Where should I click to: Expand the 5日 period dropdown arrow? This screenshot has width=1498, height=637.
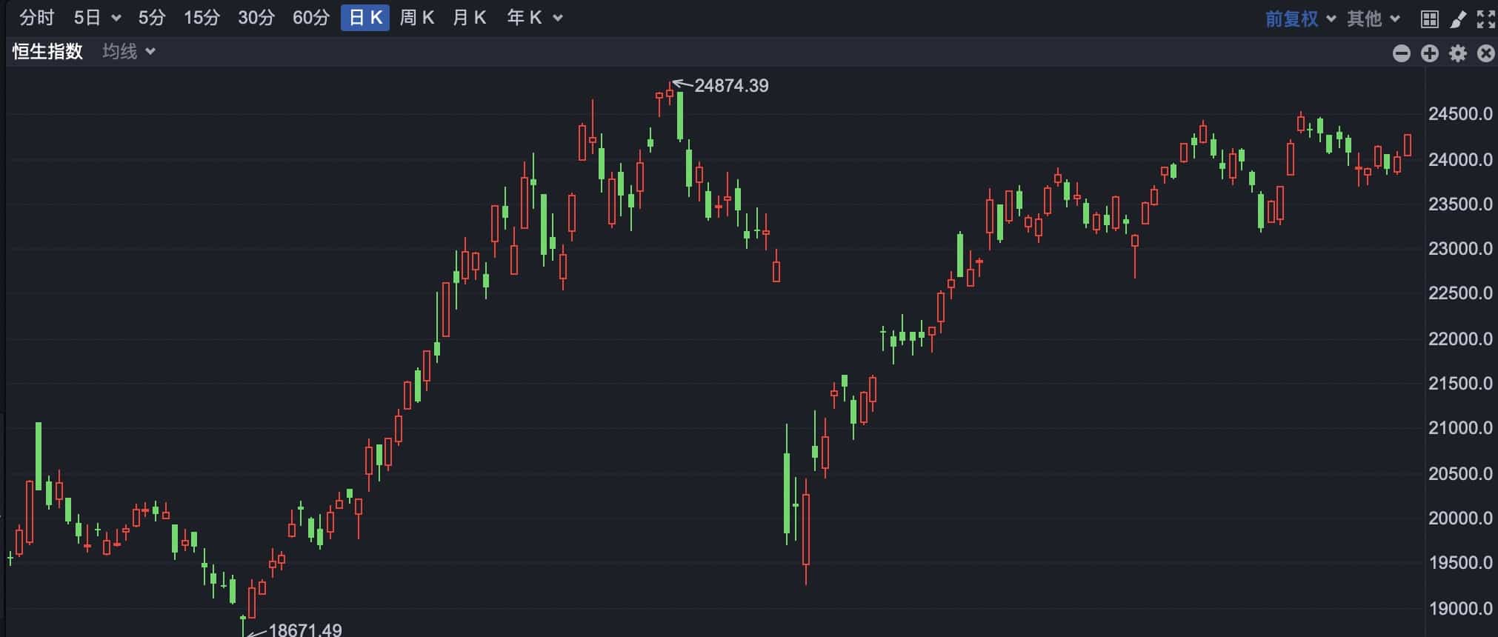point(116,19)
